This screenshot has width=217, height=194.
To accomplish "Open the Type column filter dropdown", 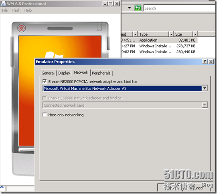I will pos(171,34).
